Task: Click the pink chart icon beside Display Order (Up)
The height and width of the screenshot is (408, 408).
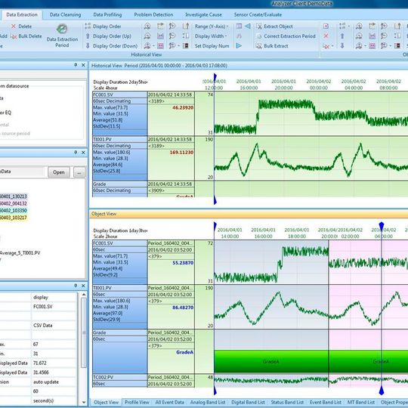Action: coord(160,36)
